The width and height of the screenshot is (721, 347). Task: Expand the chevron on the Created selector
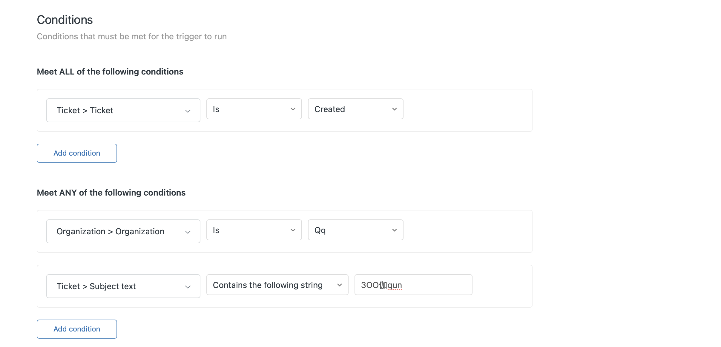pyautogui.click(x=394, y=109)
